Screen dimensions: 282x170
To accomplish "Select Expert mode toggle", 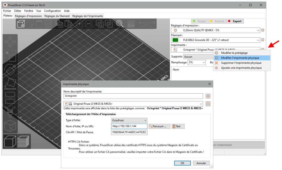I will (235, 21).
